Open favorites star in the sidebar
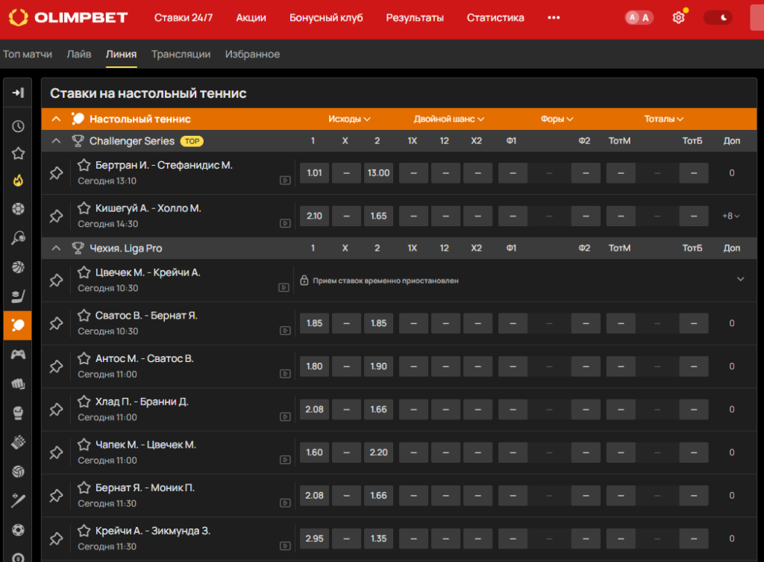The image size is (764, 562). pos(18,154)
